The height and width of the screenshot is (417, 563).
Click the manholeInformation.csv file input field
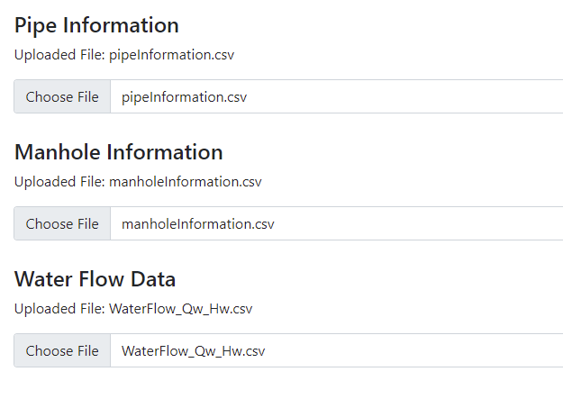point(333,223)
